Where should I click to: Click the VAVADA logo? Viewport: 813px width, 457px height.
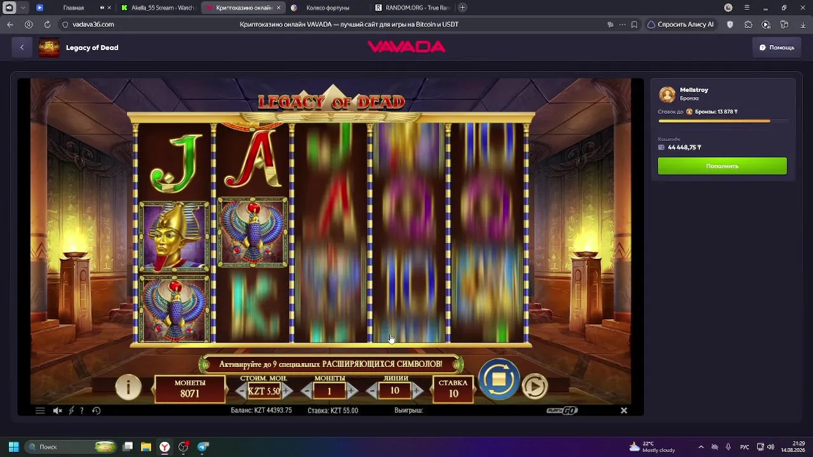406,47
